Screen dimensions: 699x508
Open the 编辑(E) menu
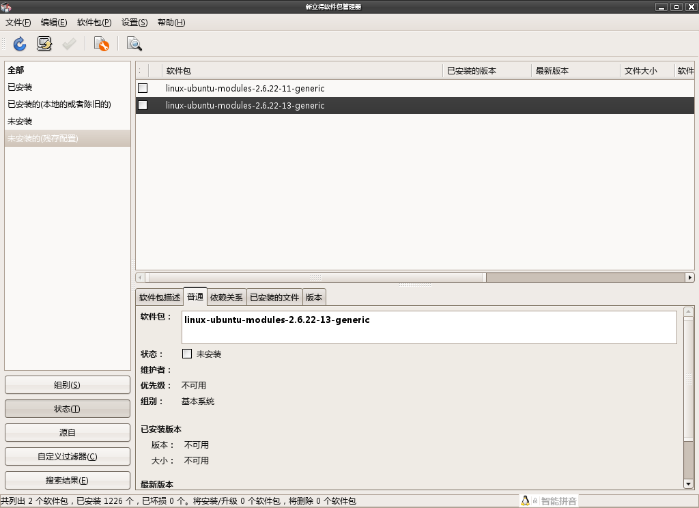click(54, 23)
